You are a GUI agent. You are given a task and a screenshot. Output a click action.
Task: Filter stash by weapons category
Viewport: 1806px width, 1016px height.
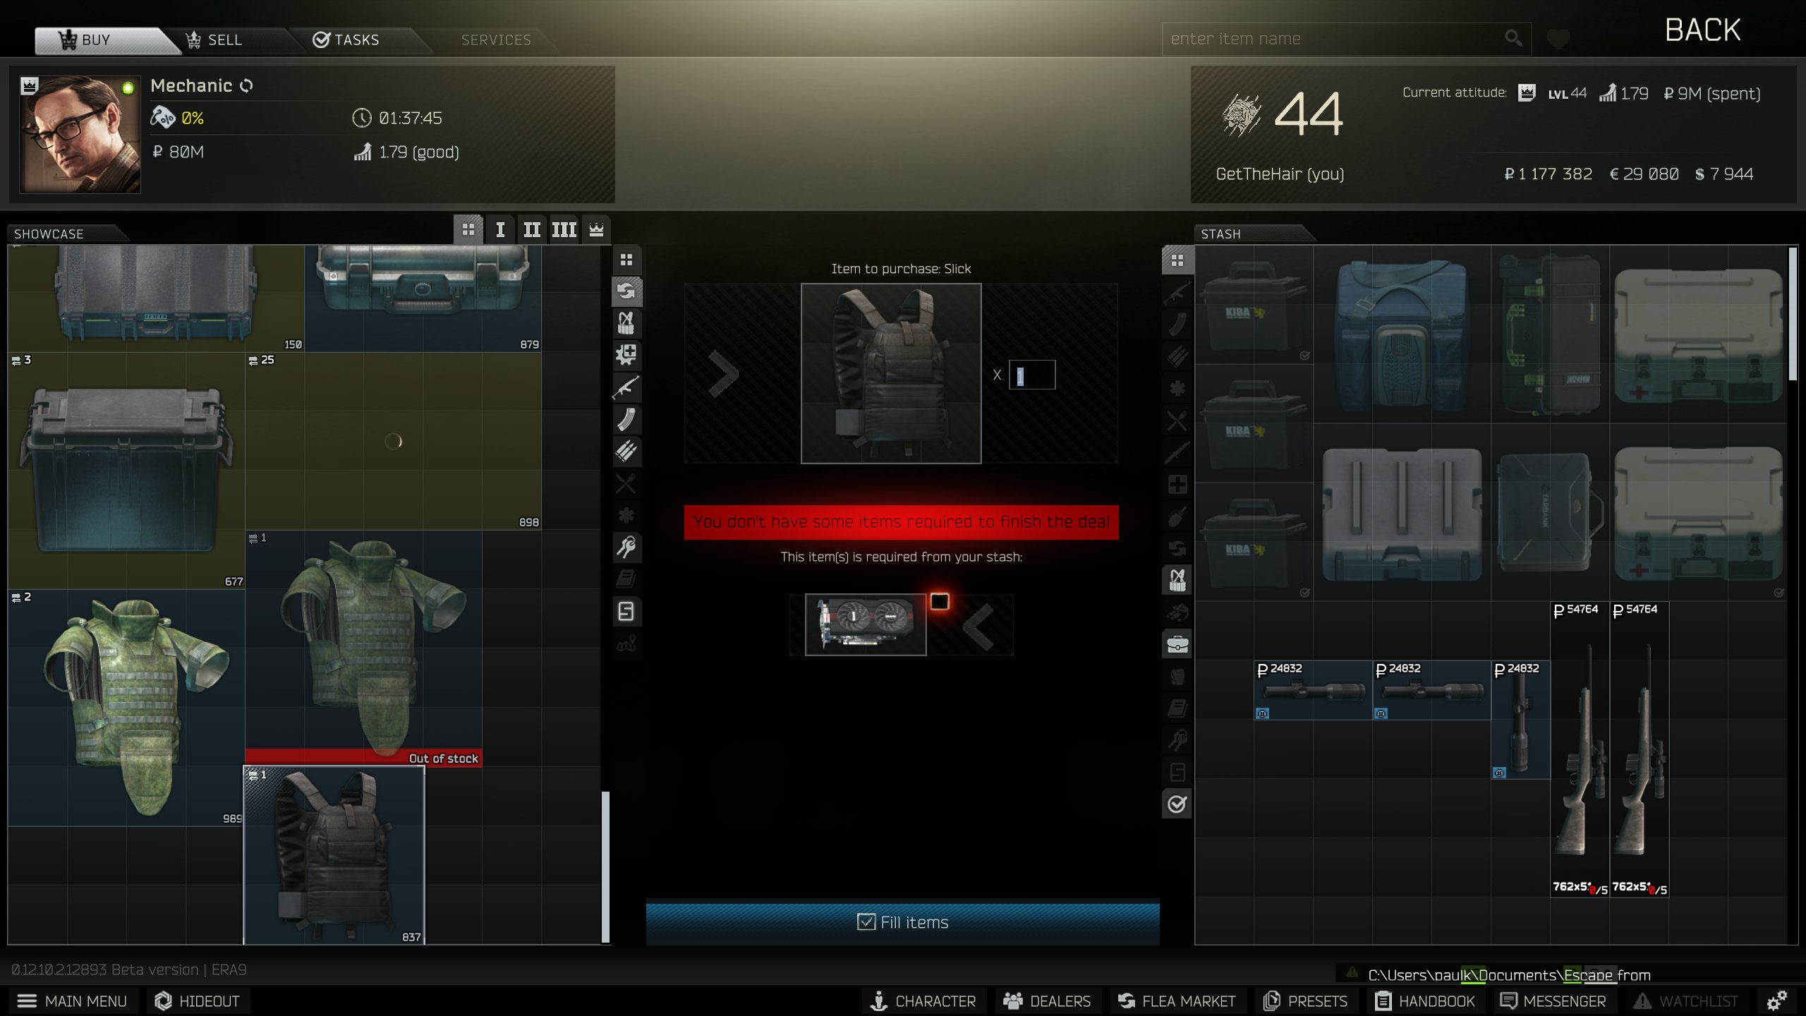(x=1177, y=293)
